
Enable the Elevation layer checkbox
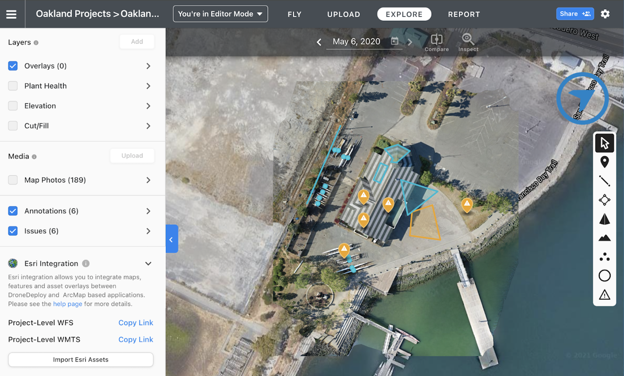point(13,106)
